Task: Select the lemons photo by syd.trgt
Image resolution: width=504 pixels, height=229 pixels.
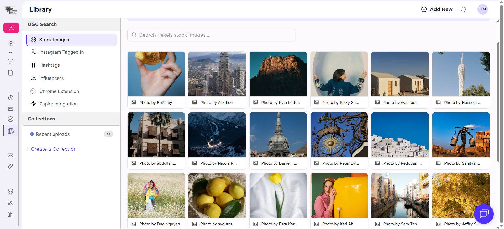Action: [217, 196]
